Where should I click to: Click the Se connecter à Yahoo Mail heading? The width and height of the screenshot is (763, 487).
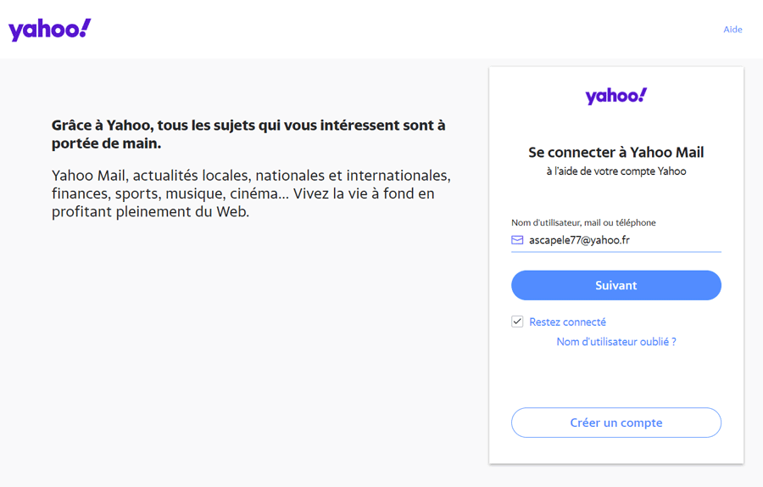pos(616,153)
